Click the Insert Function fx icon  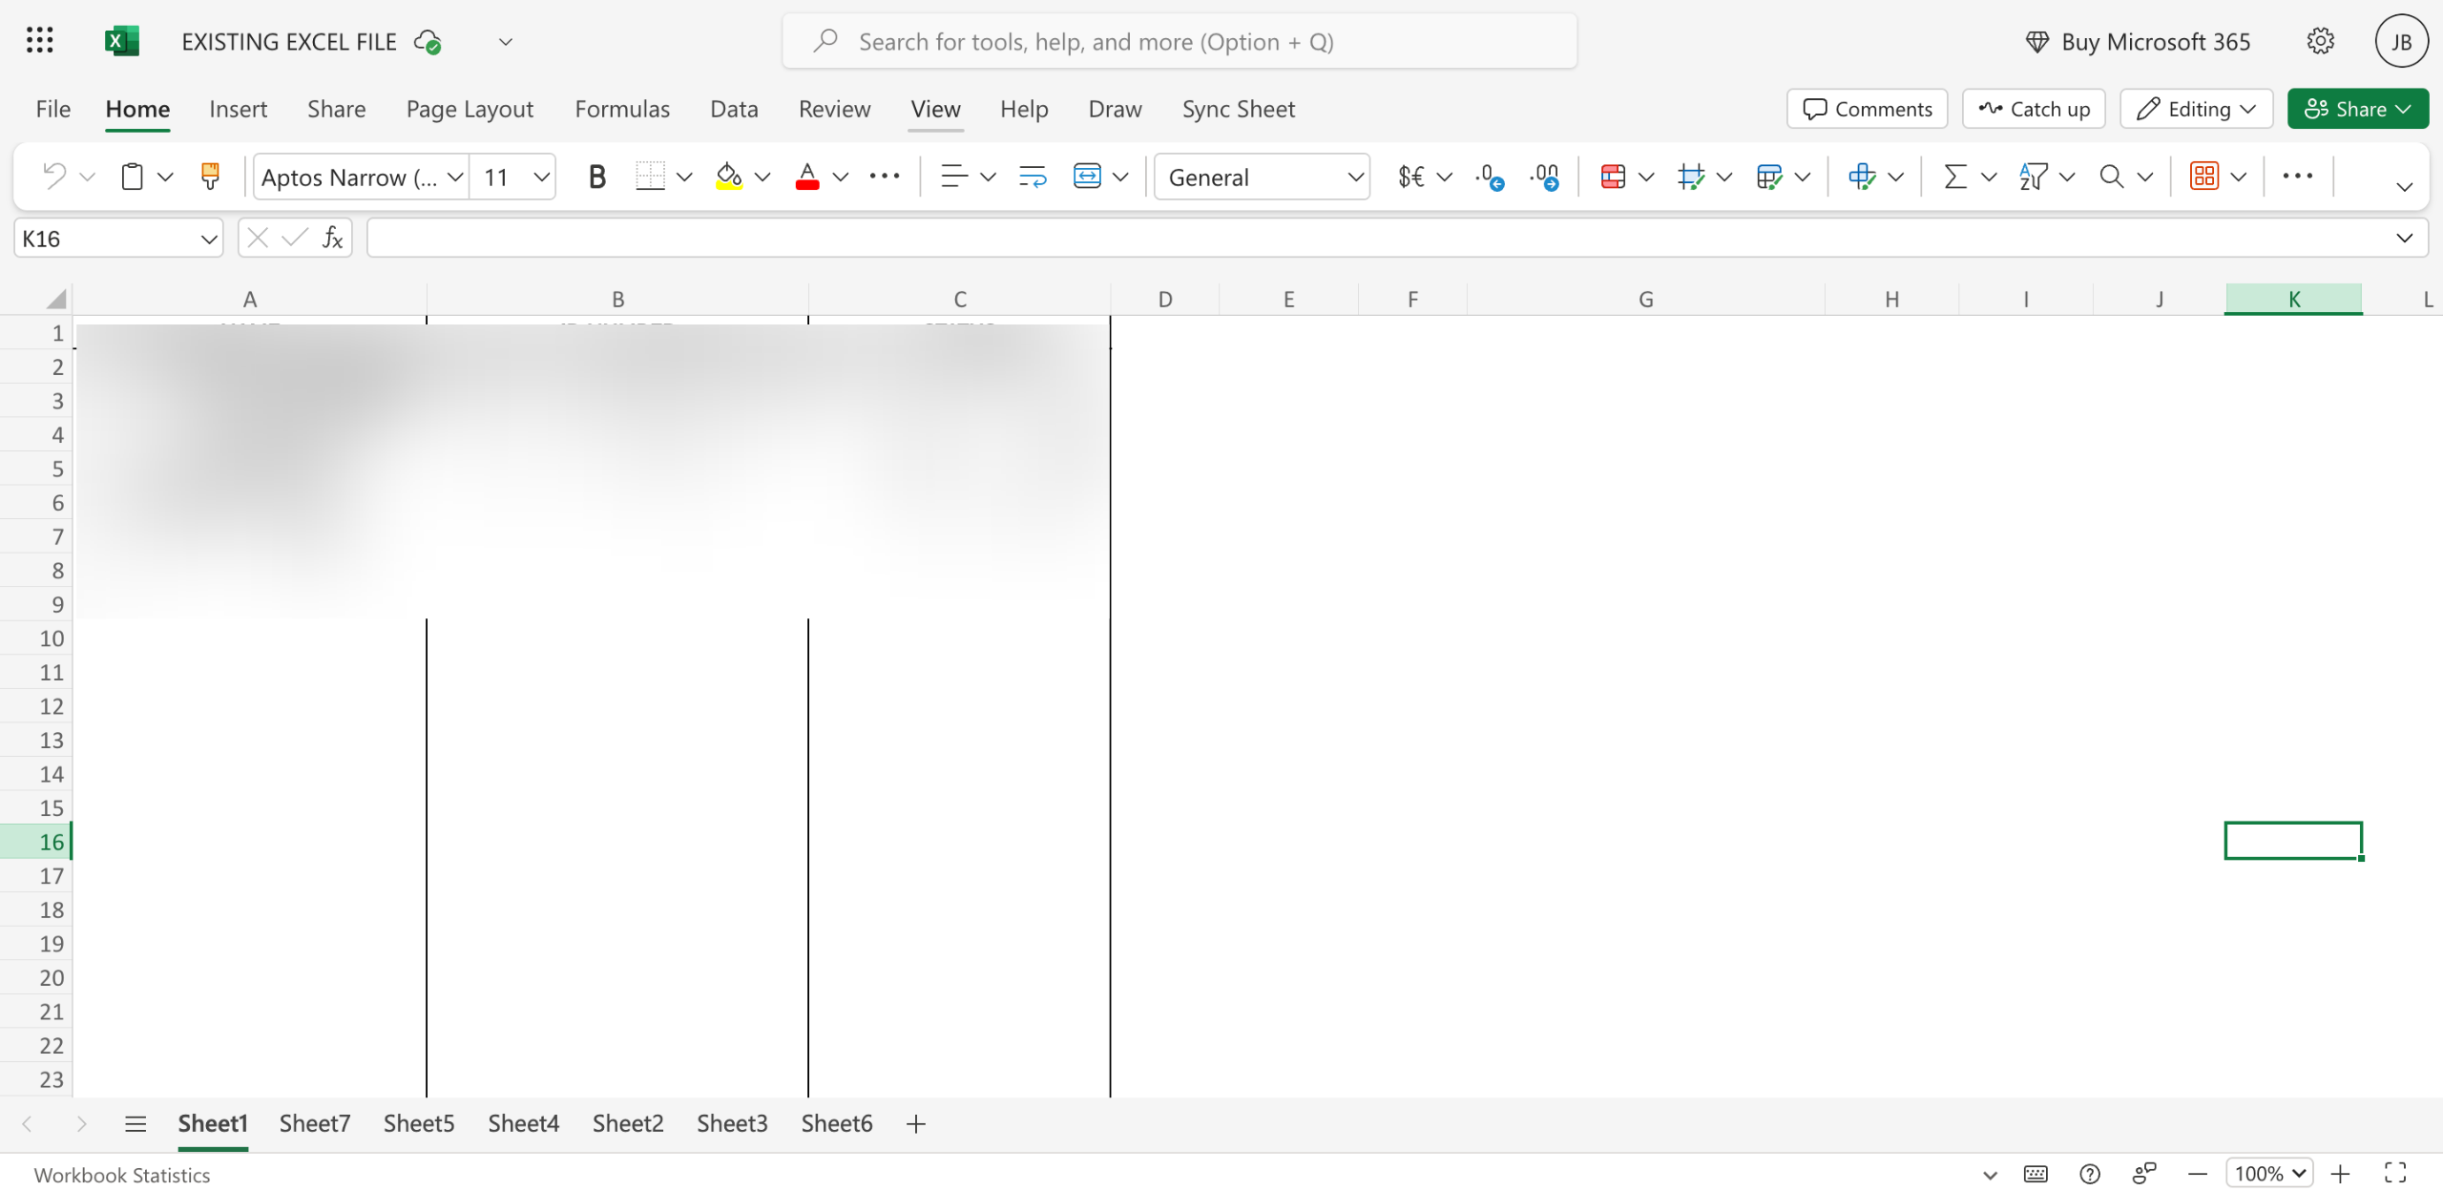332,238
